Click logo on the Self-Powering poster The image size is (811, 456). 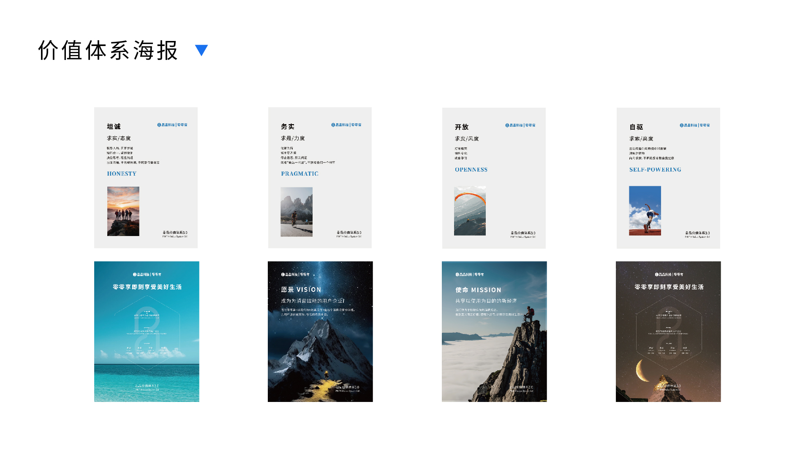(x=694, y=125)
